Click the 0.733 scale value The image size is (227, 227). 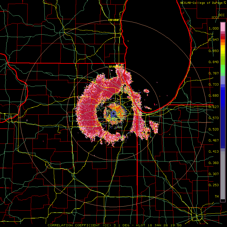pyautogui.click(x=214, y=84)
